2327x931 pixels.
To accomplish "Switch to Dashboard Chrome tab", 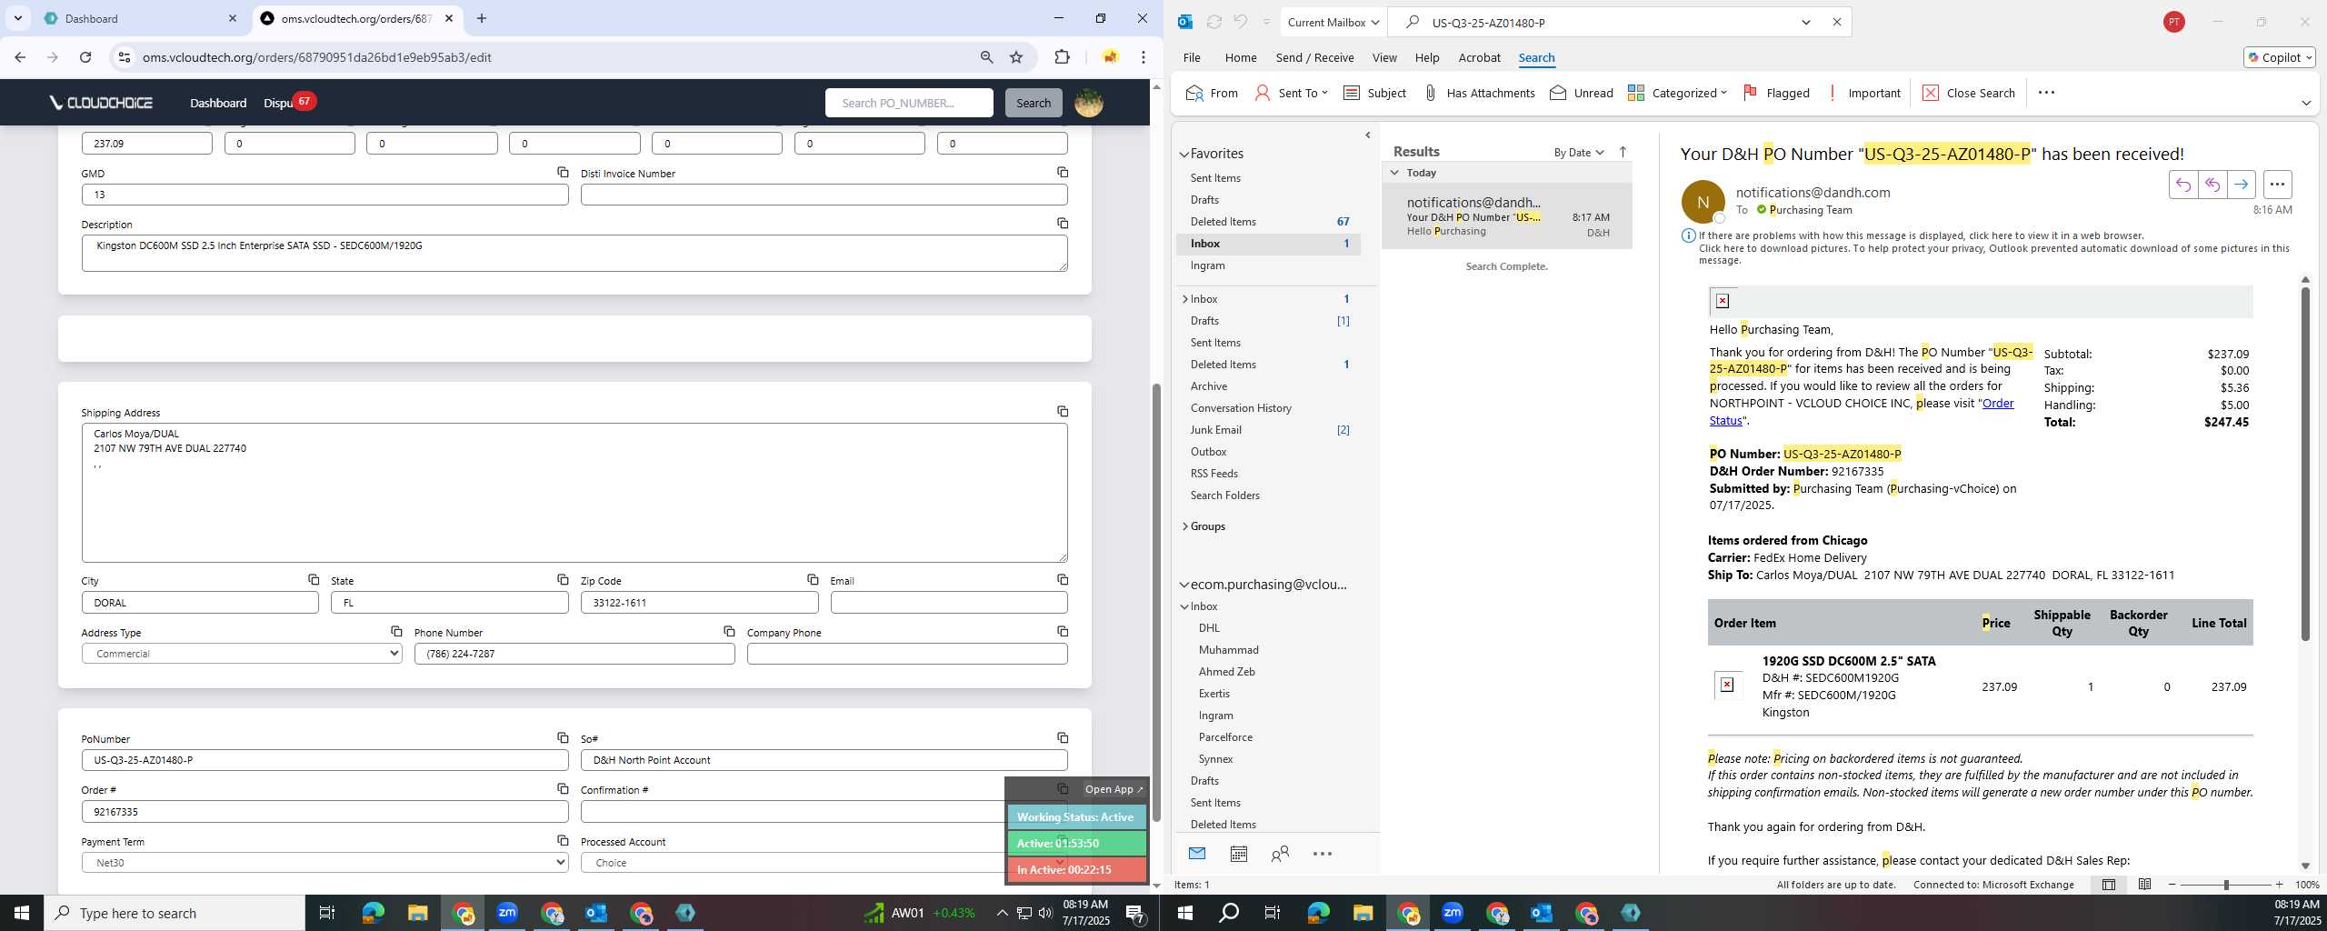I will pyautogui.click(x=141, y=19).
